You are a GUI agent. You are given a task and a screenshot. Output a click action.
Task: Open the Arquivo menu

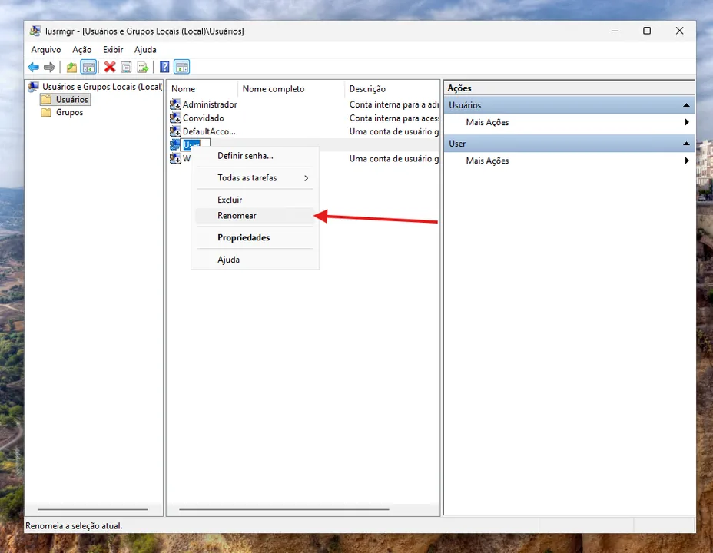click(46, 50)
